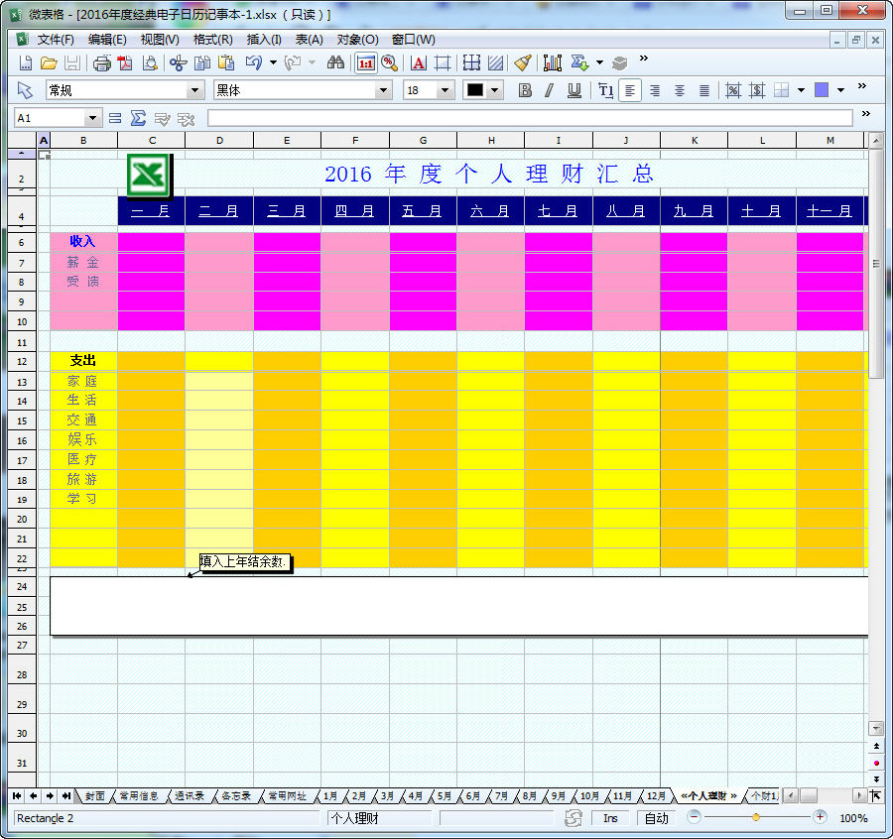Click the percent number format icon
Screen dimensions: 893x839
[x=733, y=90]
